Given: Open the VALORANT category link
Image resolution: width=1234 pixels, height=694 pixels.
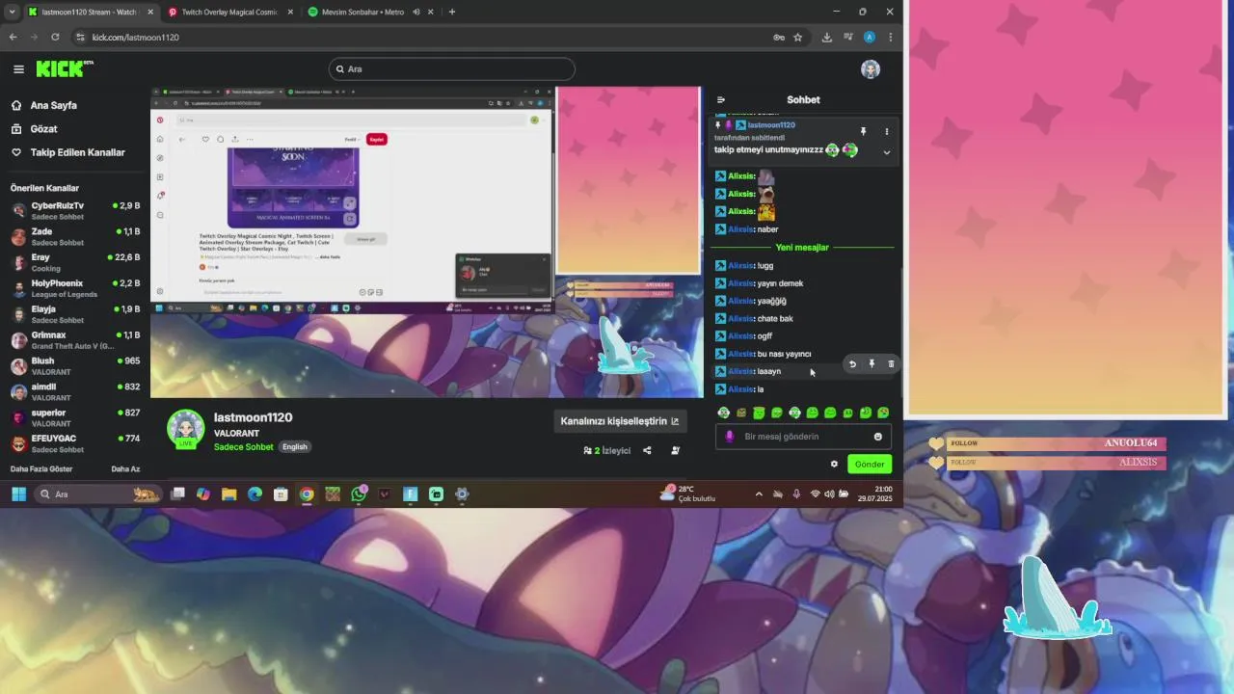Looking at the screenshot, I should [236, 434].
